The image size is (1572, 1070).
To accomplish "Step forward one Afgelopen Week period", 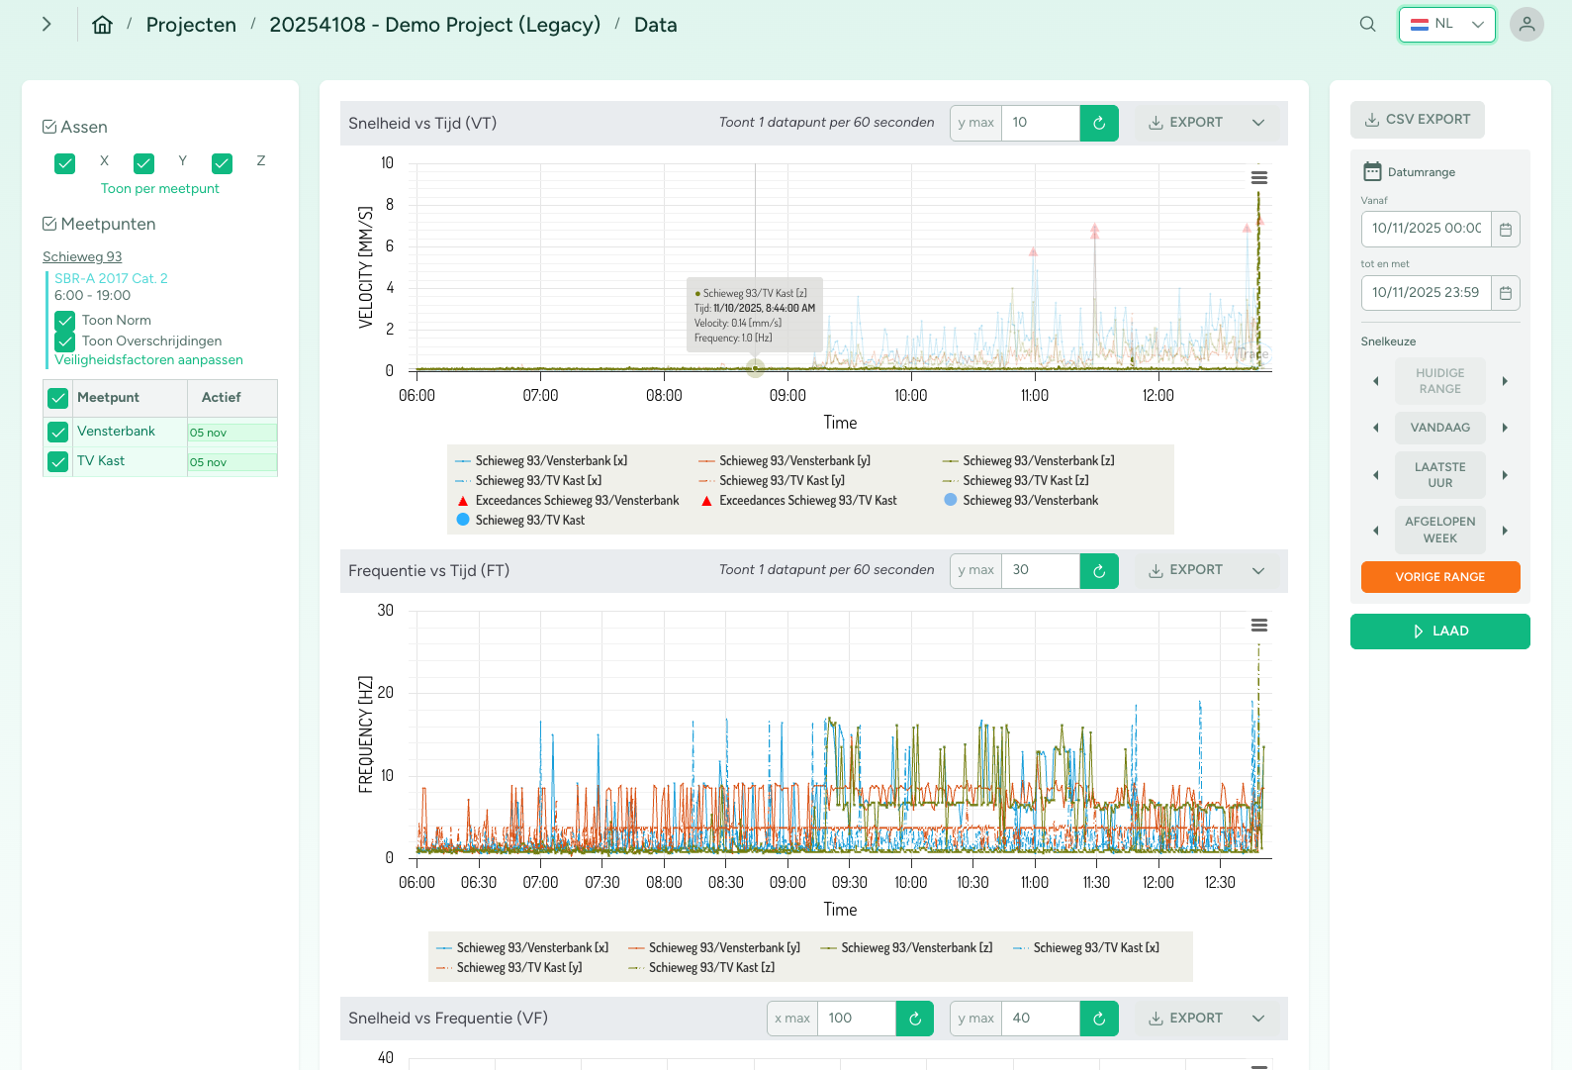I will [1505, 531].
